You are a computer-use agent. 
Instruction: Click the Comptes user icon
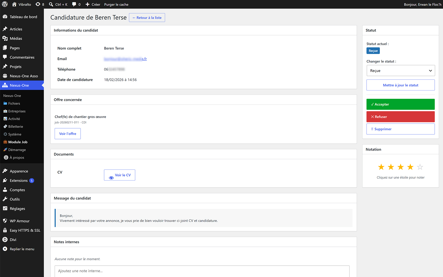5,190
